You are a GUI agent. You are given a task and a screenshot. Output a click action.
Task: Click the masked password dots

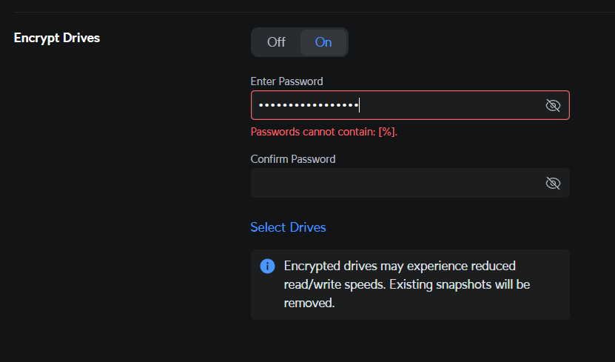coord(308,106)
